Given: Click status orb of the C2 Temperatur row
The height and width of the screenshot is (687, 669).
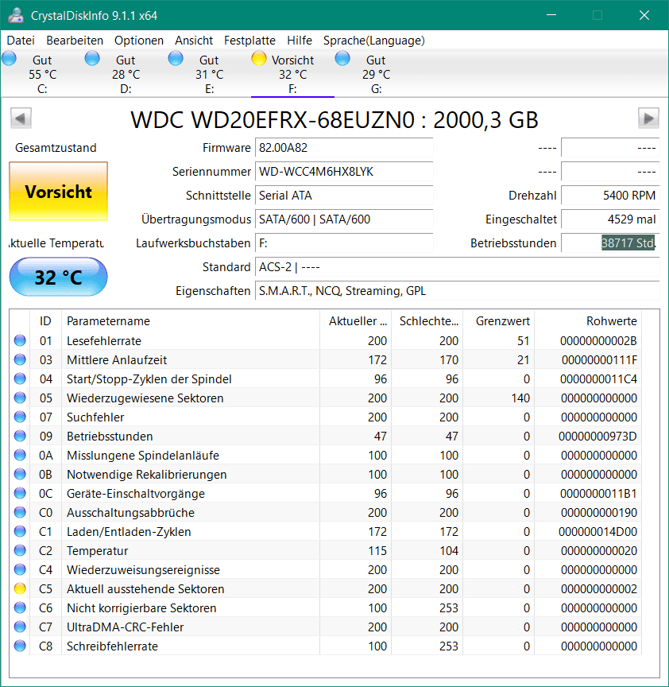Looking at the screenshot, I should (20, 550).
